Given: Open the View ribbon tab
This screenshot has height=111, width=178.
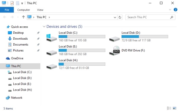Looking at the screenshot, I should (x=40, y=10).
